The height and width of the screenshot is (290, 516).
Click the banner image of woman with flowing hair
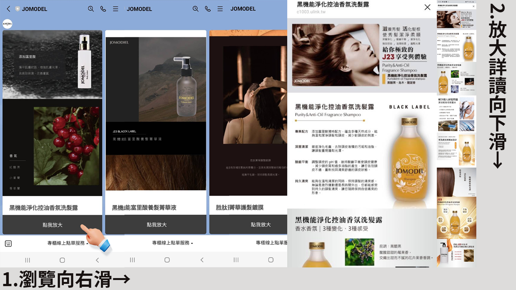336,55
